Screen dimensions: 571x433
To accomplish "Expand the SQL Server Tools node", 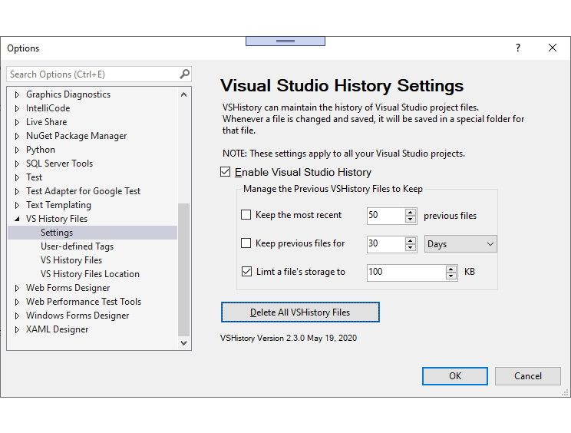I will [17, 164].
